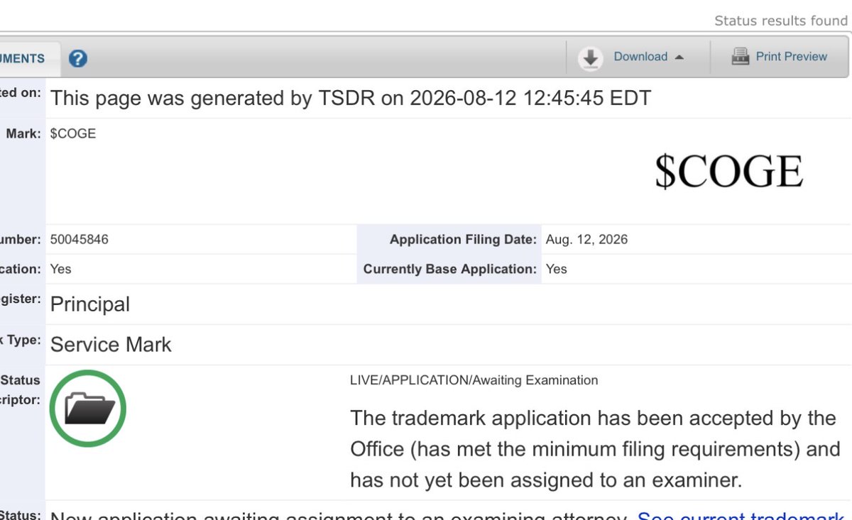Click "LIVE/APPLICATION/Awaiting Examination" status text

pos(474,380)
